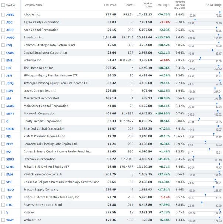The height and width of the screenshot is (224, 223).
Task: Click the 9.73% dividend yield value
Action: click(180, 83)
